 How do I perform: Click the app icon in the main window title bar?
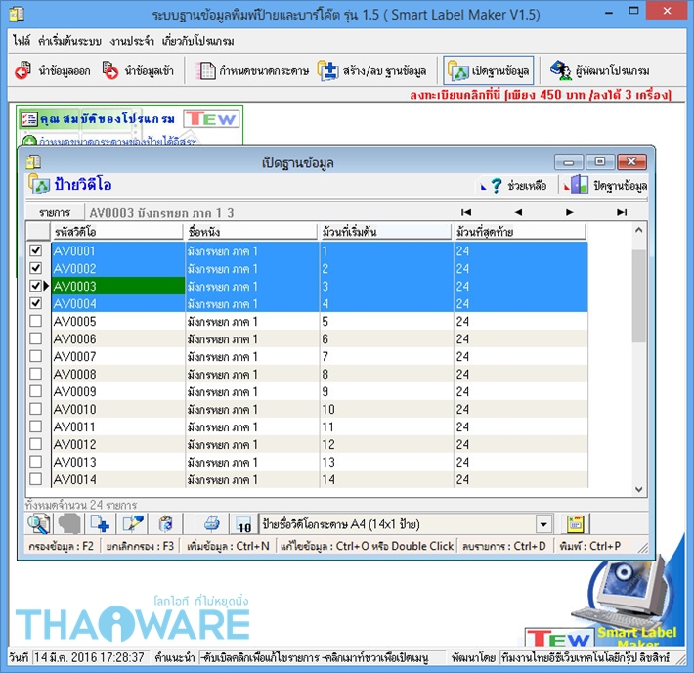coord(17,14)
